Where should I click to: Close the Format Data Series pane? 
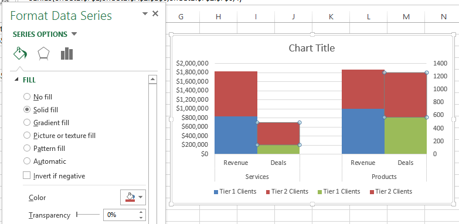155,13
